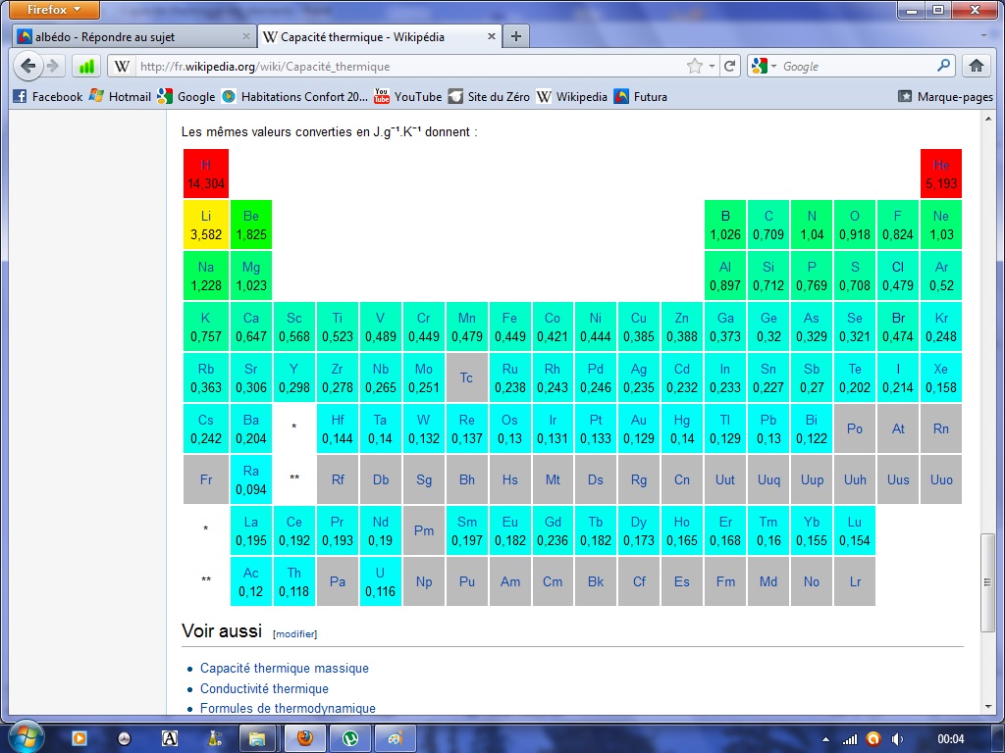Reload the page with the refresh icon
1005x753 pixels.
click(x=729, y=66)
